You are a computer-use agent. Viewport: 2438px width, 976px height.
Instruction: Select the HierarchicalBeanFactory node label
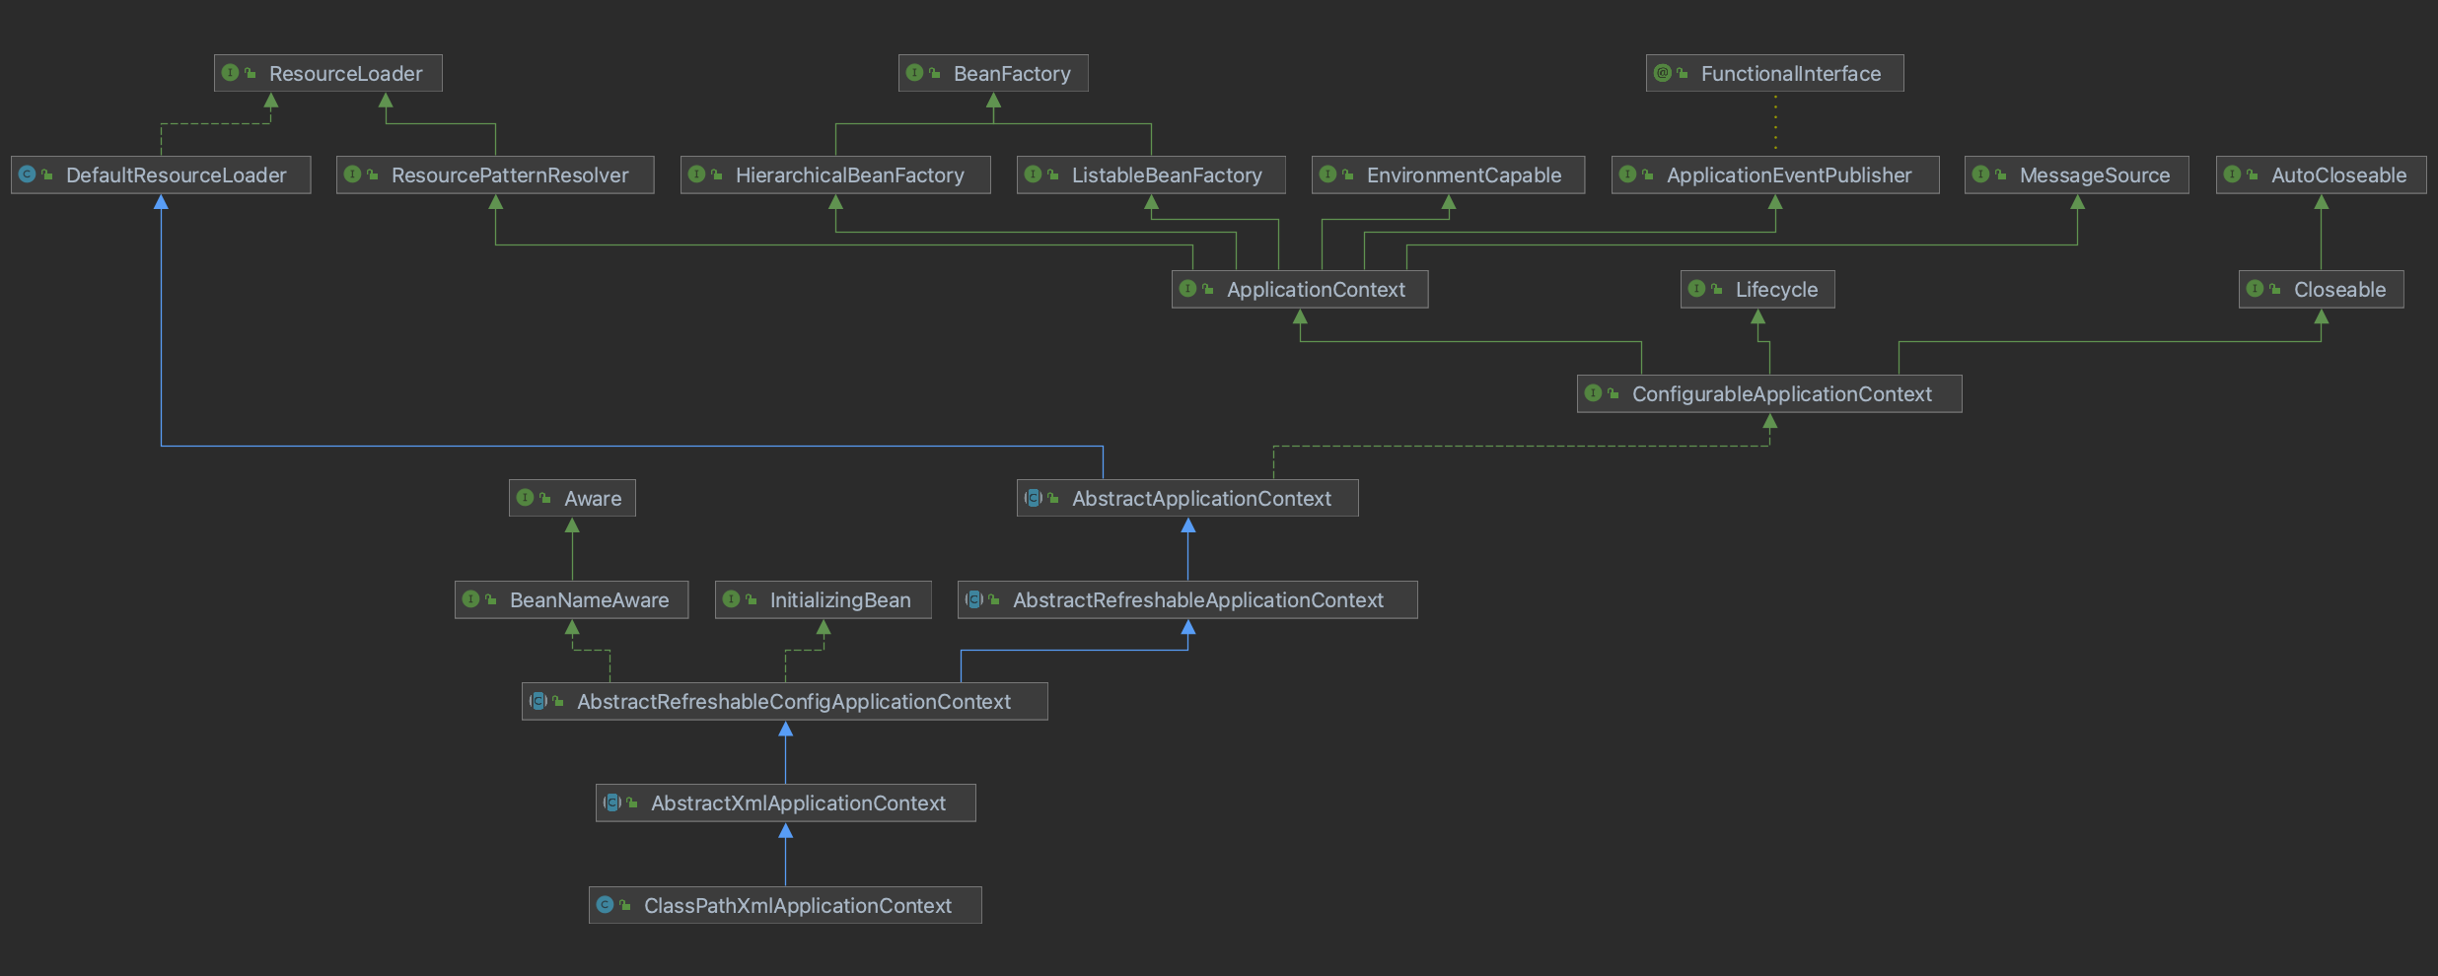click(850, 175)
